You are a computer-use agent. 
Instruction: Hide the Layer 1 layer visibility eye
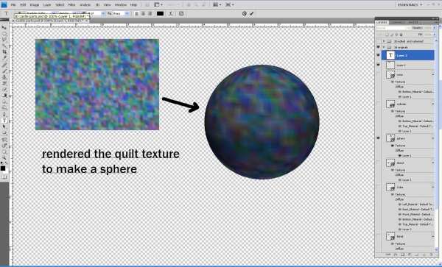click(x=379, y=65)
